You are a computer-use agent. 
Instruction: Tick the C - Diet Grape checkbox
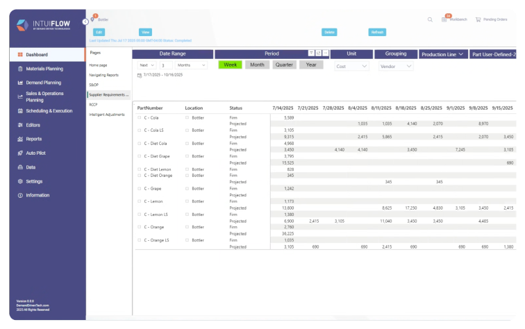(140, 157)
